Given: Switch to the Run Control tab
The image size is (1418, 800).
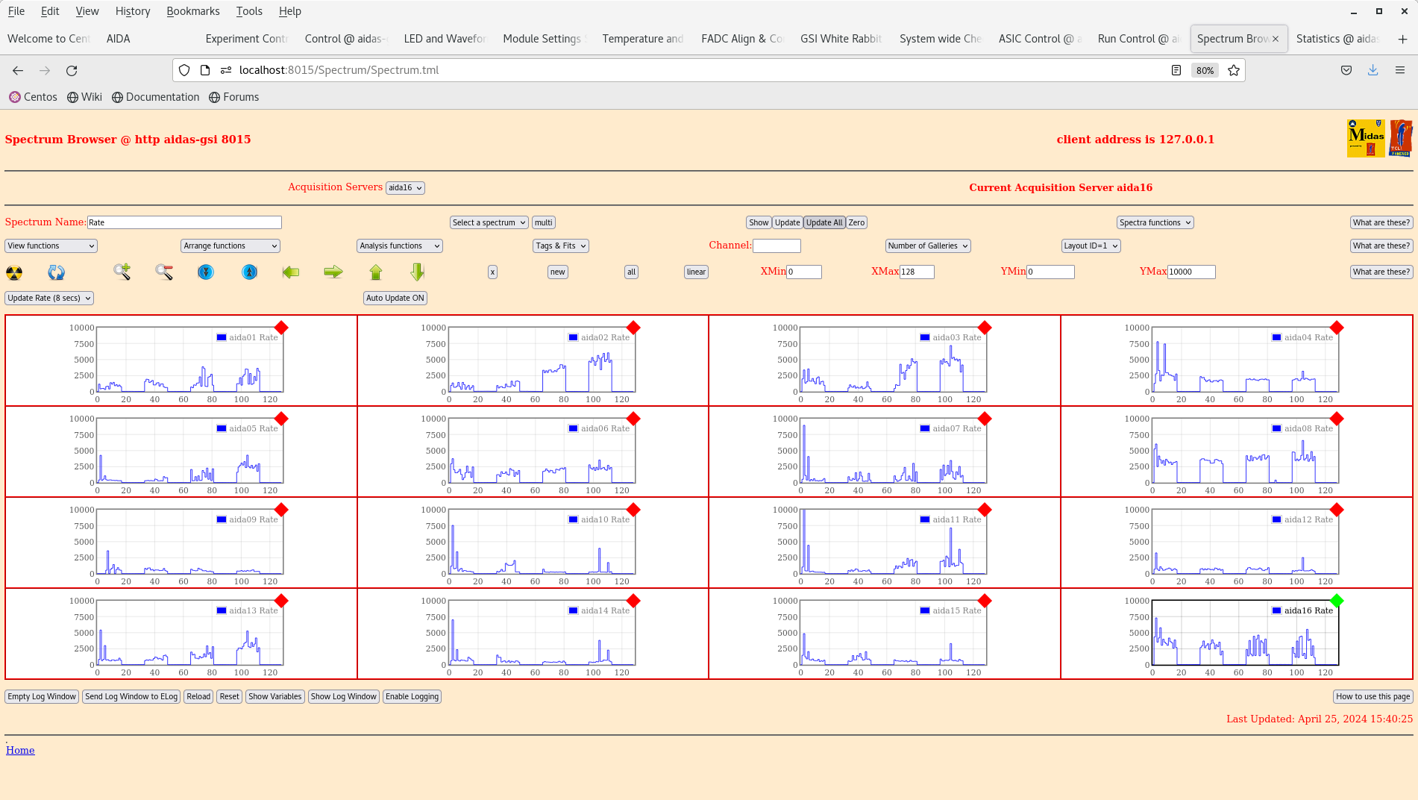Looking at the screenshot, I should (1138, 39).
